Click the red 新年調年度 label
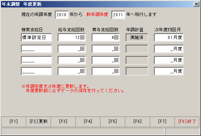The height and width of the screenshot is (136, 201). click(97, 15)
